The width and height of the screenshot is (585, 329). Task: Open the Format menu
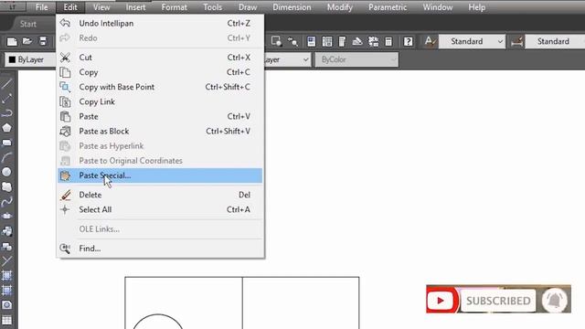(175, 7)
